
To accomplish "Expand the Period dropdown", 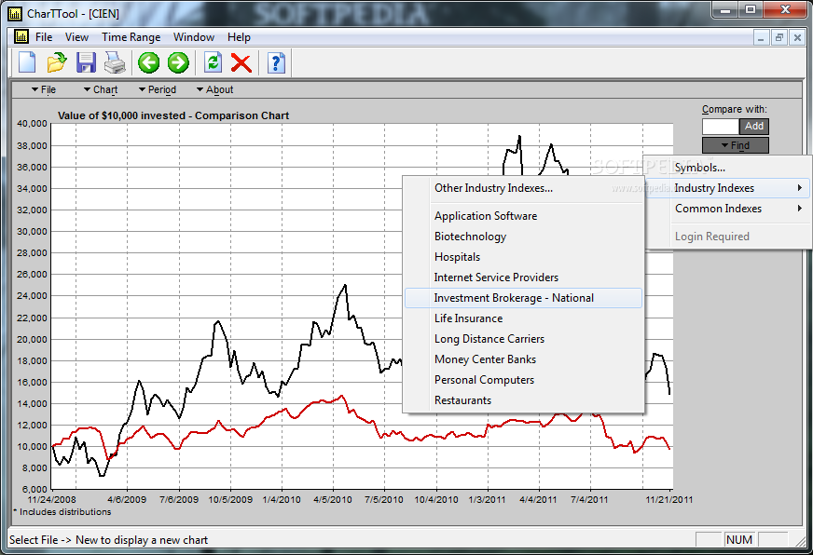I will click(x=158, y=89).
